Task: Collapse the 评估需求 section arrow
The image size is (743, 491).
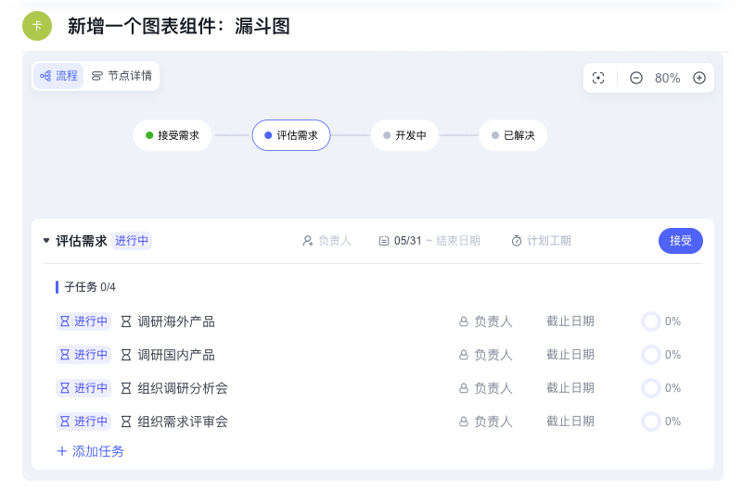Action: 46,241
